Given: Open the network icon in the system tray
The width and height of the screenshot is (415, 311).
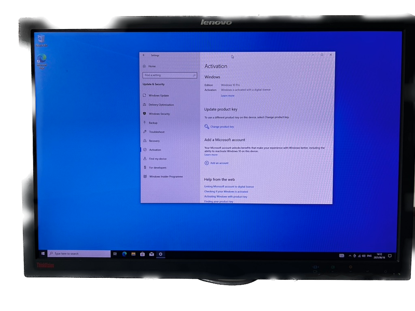Looking at the screenshot, I should 359,256.
